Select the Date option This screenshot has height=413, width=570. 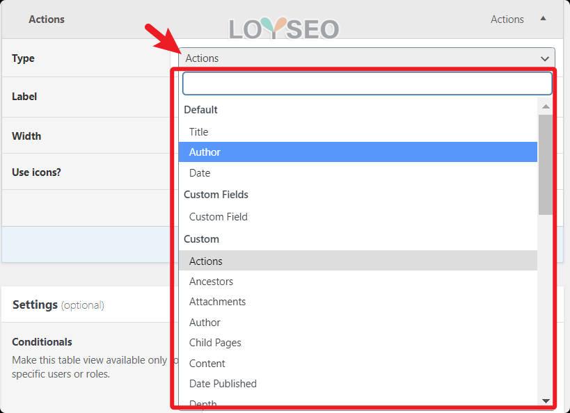click(358, 173)
